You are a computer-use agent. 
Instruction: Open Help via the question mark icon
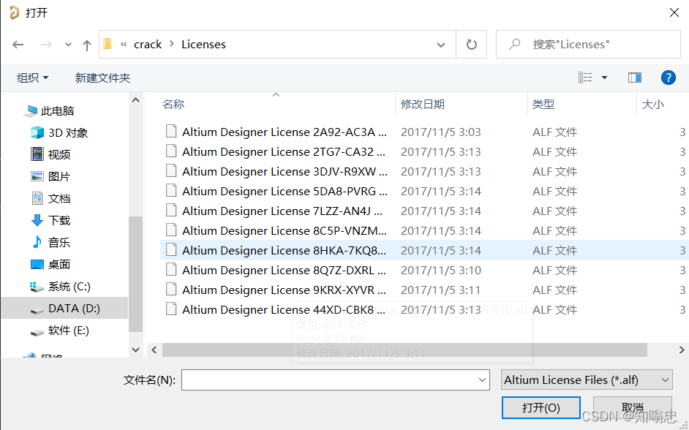(x=669, y=77)
